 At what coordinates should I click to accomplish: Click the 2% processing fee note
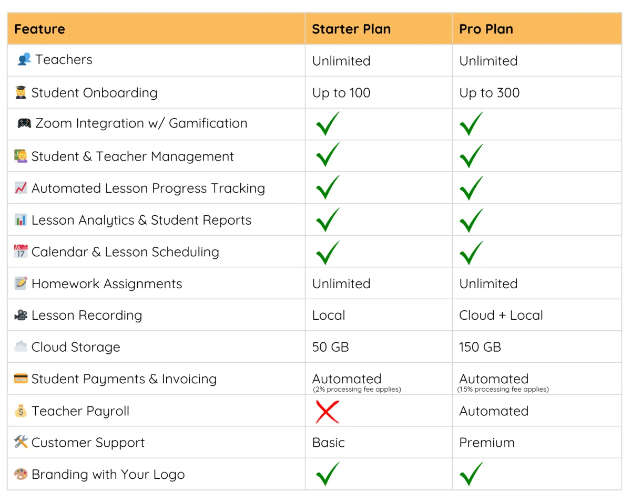[x=357, y=390]
